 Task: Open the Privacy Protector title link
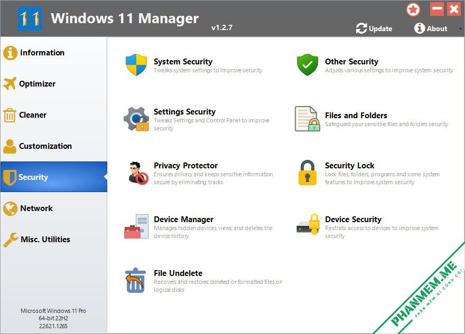pos(185,166)
